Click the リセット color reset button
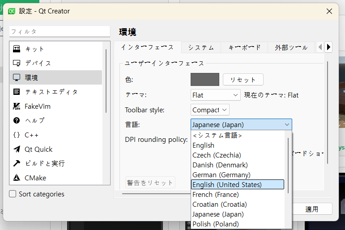345x230 pixels. coord(243,80)
